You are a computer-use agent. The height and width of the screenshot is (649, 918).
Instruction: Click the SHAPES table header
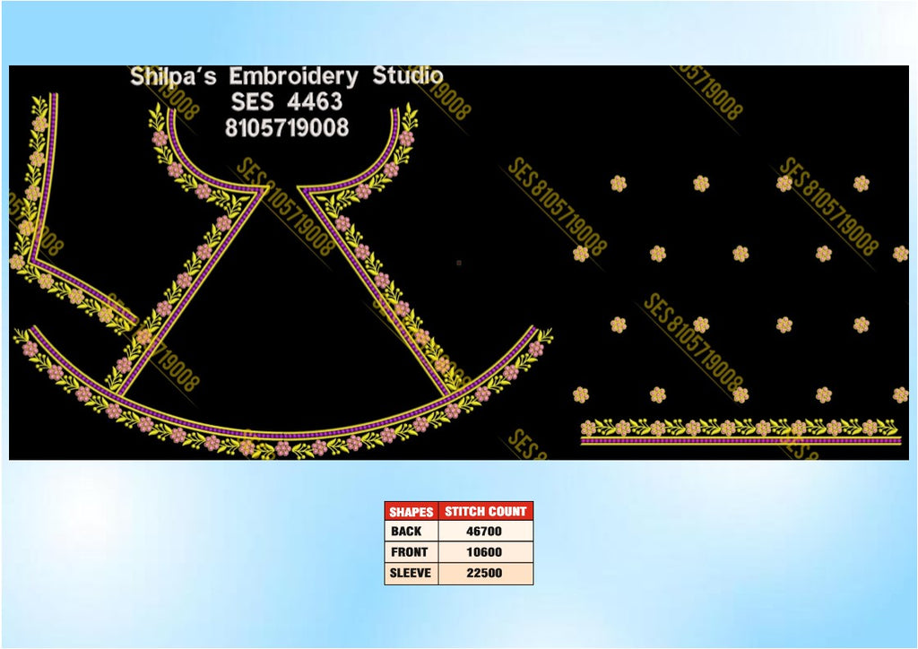[x=411, y=512]
